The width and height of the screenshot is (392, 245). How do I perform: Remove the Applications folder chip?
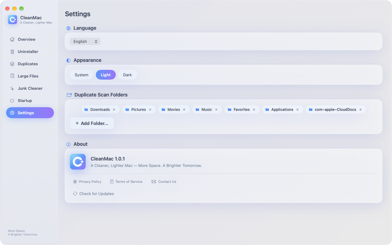(297, 110)
